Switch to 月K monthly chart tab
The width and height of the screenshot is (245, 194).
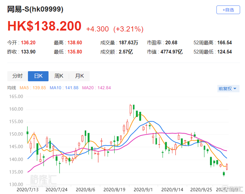pos(79,76)
